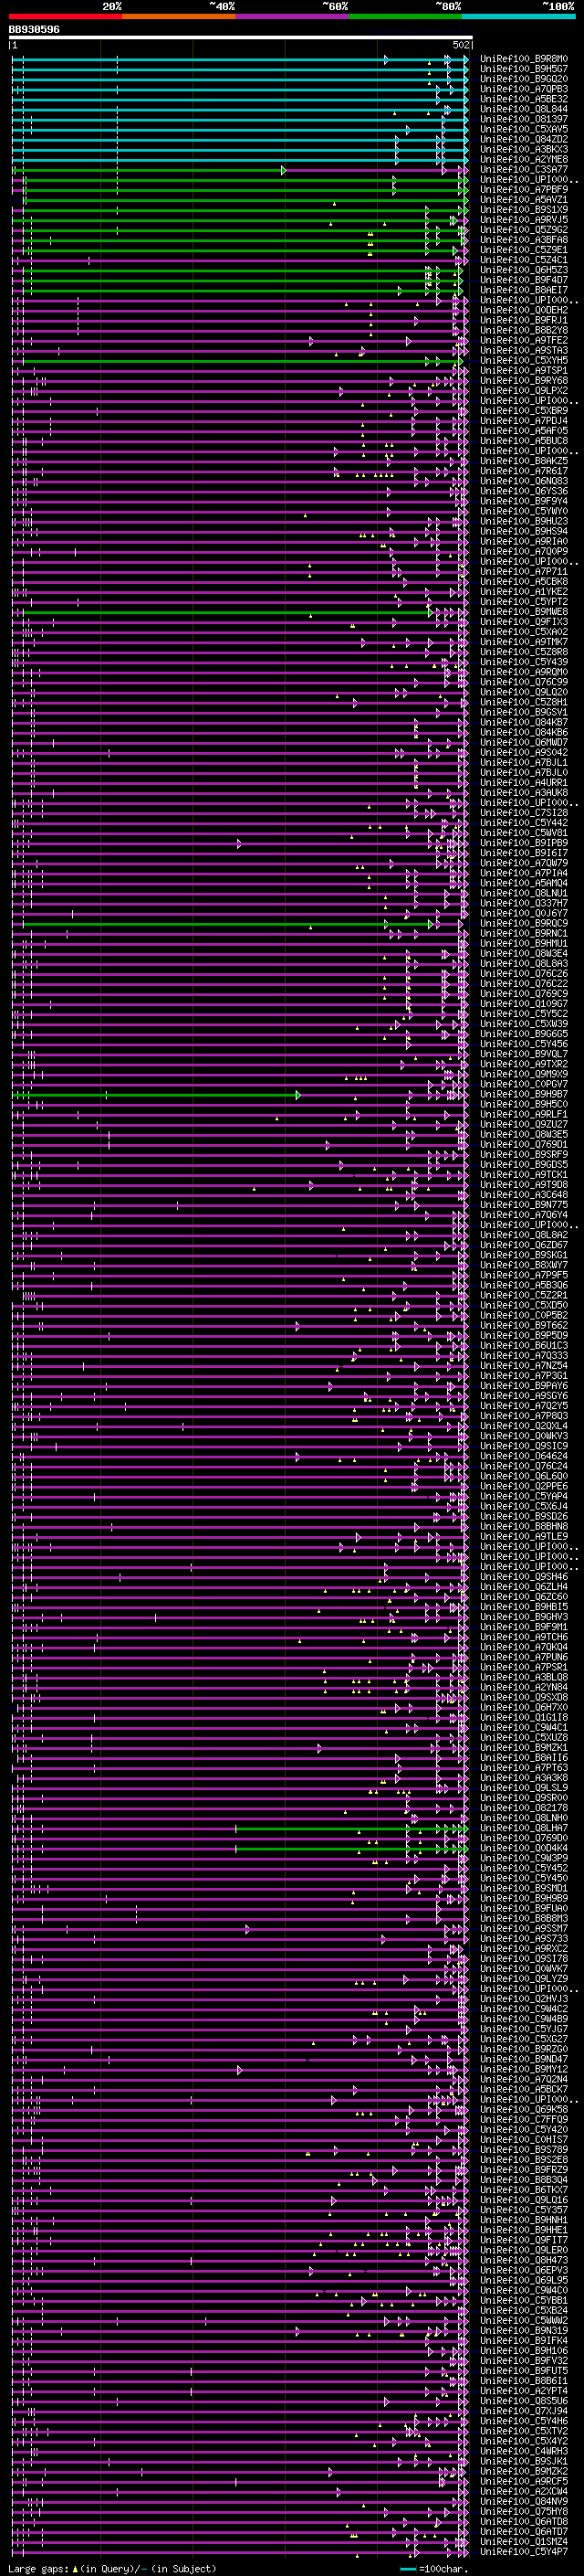Click the orange ~40% identity legend segment
Image resolution: width=584 pixels, height=2576 pixels.
tap(179, 16)
